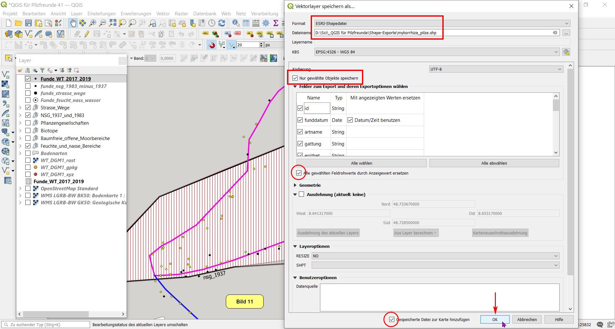Click the Add PostGIS layer elephant icon
Screen dimensions: 615x329
pos(5,132)
